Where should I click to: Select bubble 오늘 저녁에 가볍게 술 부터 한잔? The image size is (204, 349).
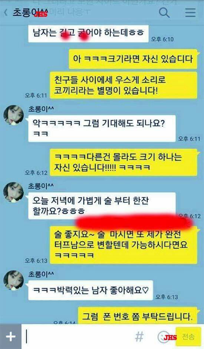point(102,206)
